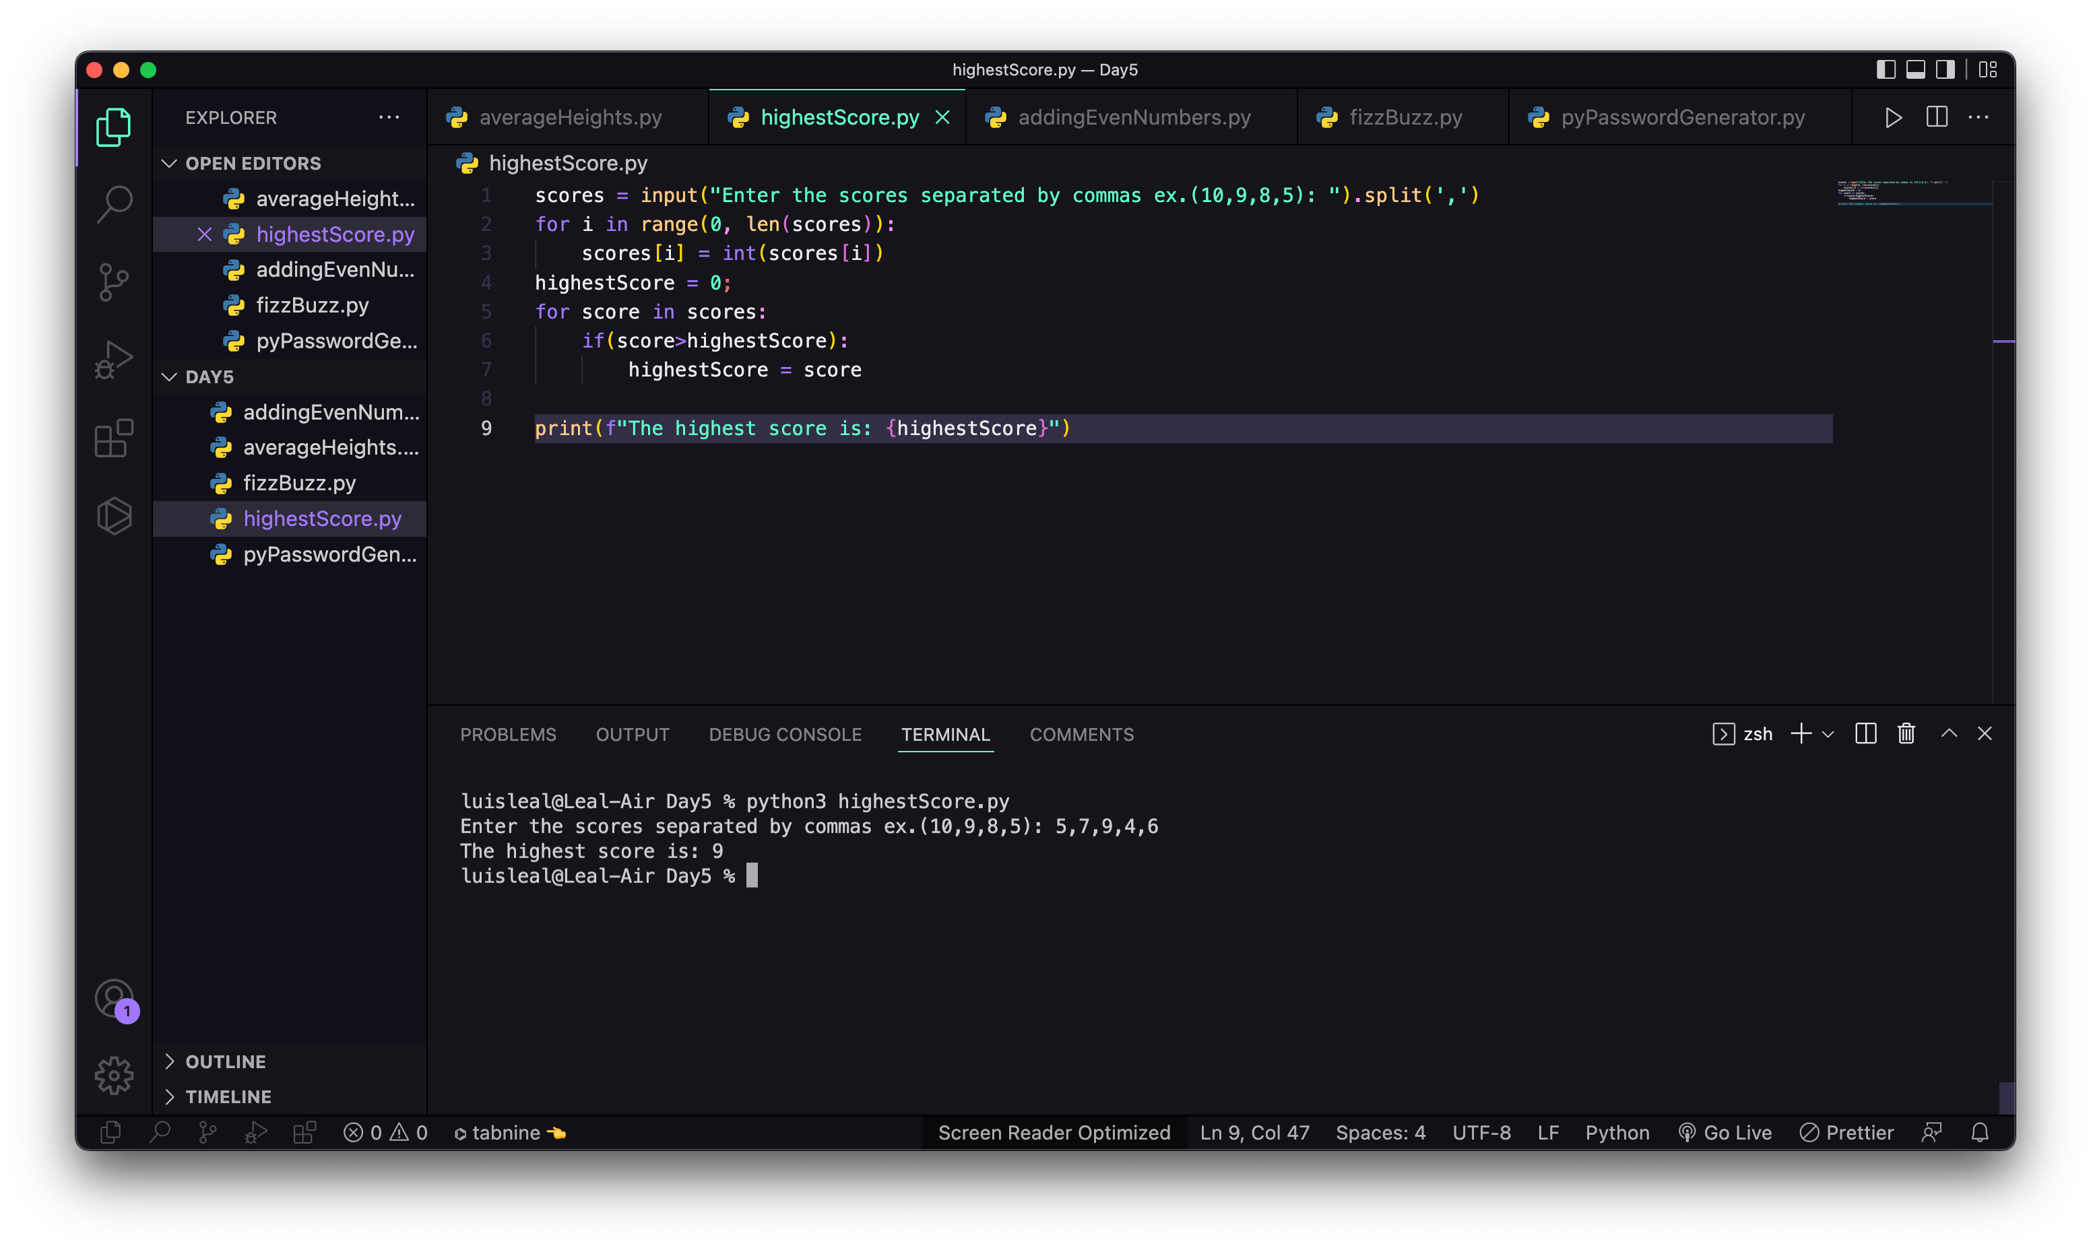Switch to averageHeights.py editor tab
Image resolution: width=2091 pixels, height=1250 pixels.
tap(569, 117)
